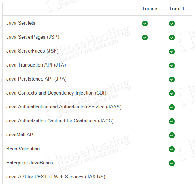The height and width of the screenshot is (185, 195).
Task: Click the TomEE checkmark for Java Servlets
Action: point(172,24)
